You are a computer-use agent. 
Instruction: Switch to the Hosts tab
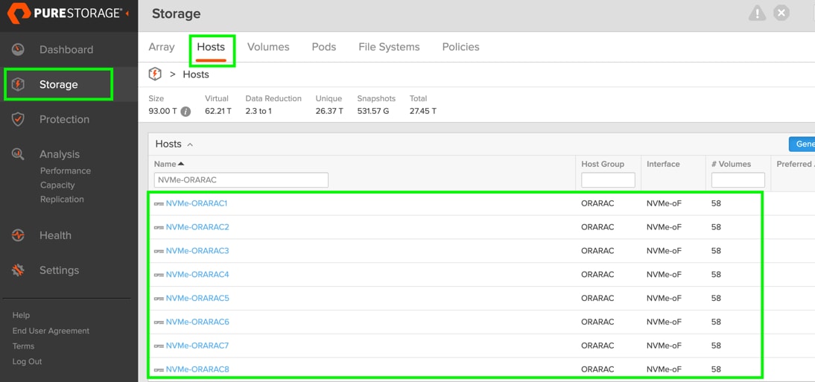coord(211,47)
